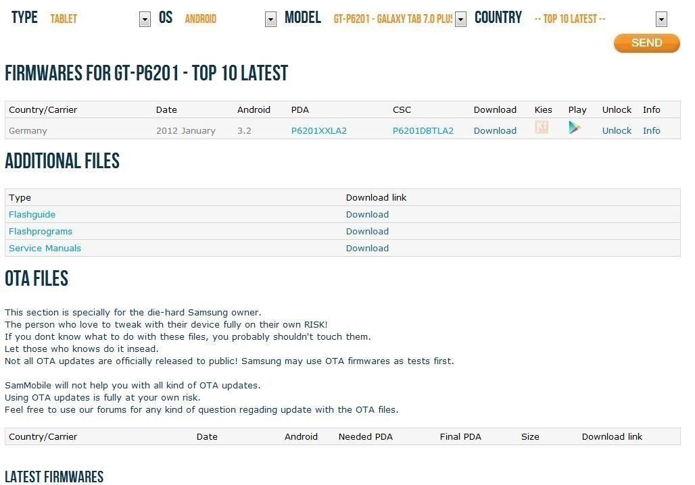Click the Download link header in OTA table
The image size is (695, 485).
612,437
